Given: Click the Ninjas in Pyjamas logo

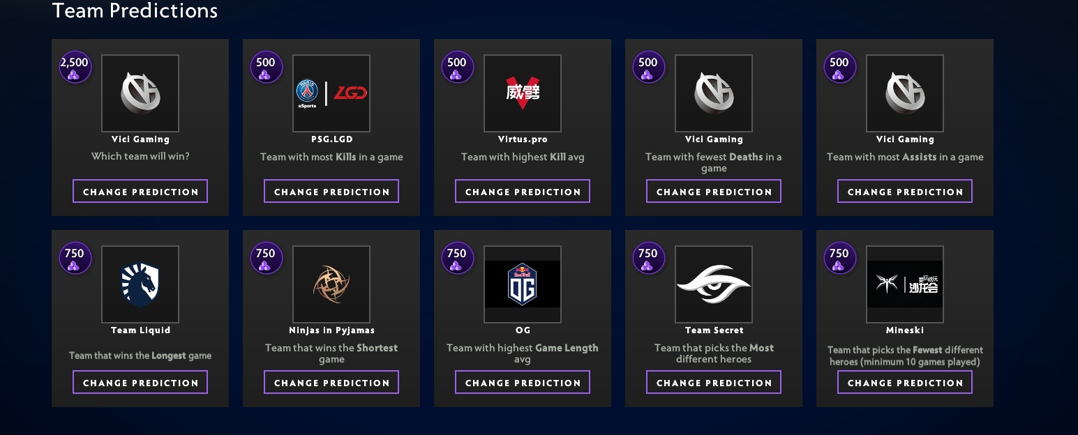Looking at the screenshot, I should (331, 284).
